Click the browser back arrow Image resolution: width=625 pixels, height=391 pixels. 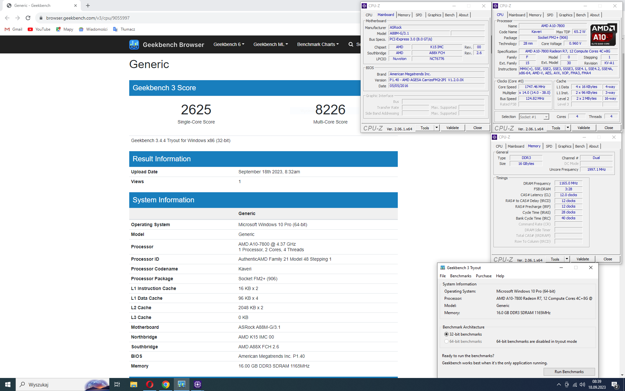click(7, 18)
